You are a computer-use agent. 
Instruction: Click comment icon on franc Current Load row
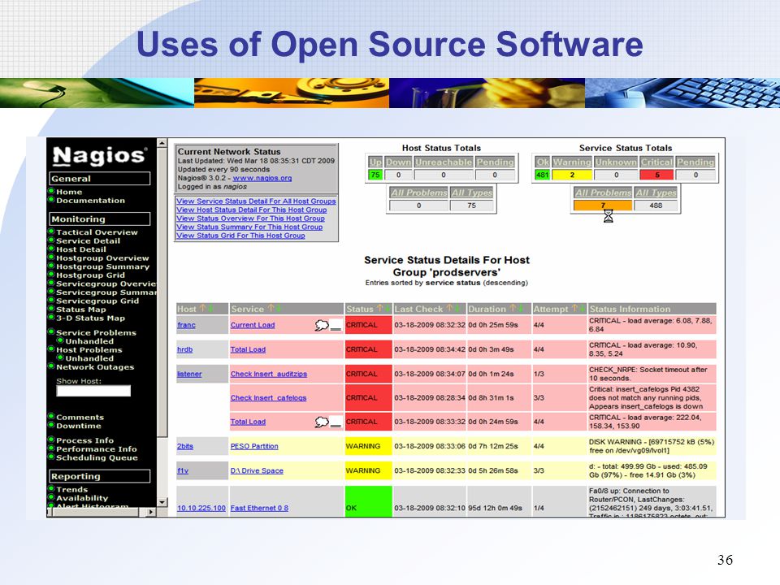pos(322,325)
